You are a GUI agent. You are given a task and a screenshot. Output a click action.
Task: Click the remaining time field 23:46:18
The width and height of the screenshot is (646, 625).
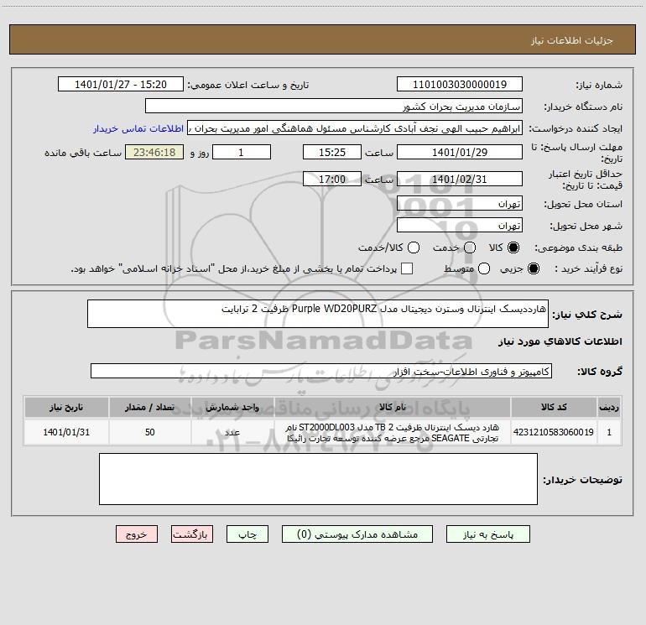(154, 152)
